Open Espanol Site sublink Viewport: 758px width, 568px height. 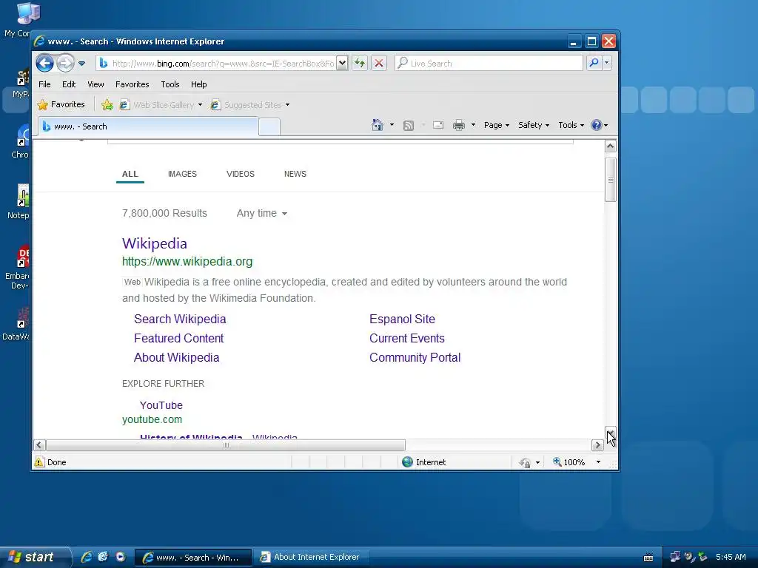tap(402, 319)
